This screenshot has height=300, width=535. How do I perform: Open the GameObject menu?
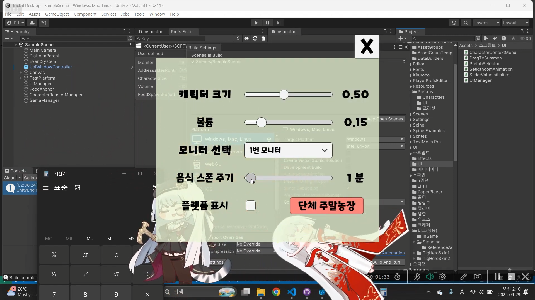(57, 14)
